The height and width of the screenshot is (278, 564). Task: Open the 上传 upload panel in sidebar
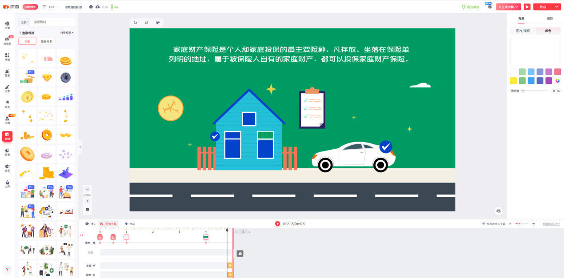click(7, 184)
